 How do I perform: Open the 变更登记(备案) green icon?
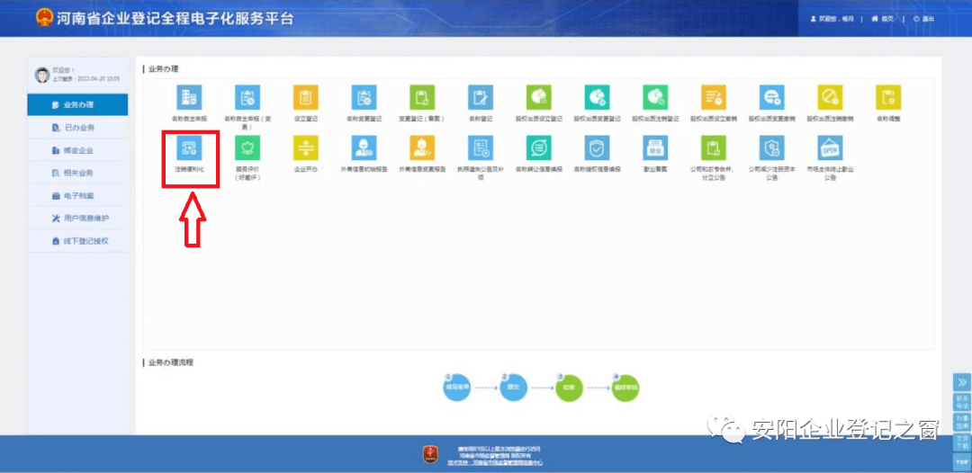421,97
